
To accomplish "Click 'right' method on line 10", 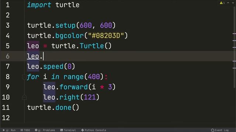I will [x=70, y=97].
